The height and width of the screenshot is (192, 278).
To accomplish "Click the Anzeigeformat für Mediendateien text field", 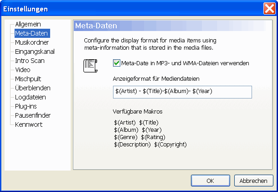I will (182, 92).
